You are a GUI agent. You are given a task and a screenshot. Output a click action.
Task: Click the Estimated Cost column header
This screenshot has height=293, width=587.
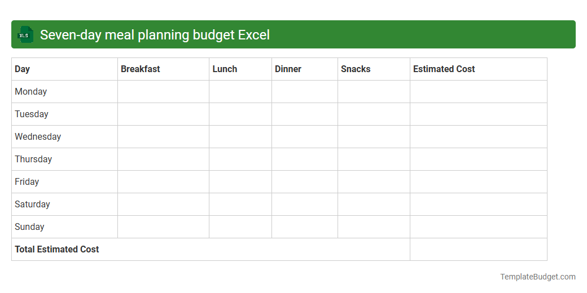(479, 69)
